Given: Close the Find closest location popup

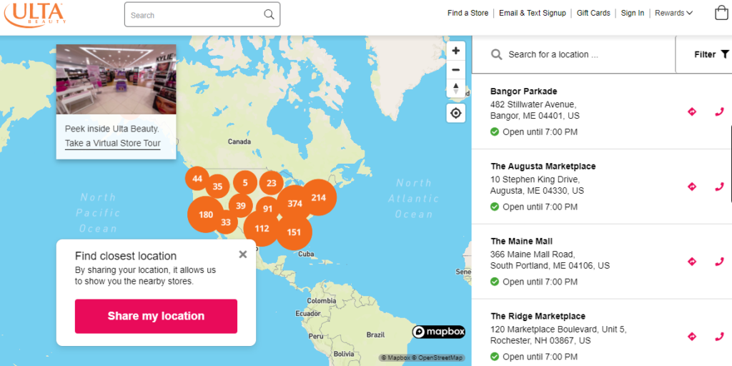Looking at the screenshot, I should tap(243, 254).
